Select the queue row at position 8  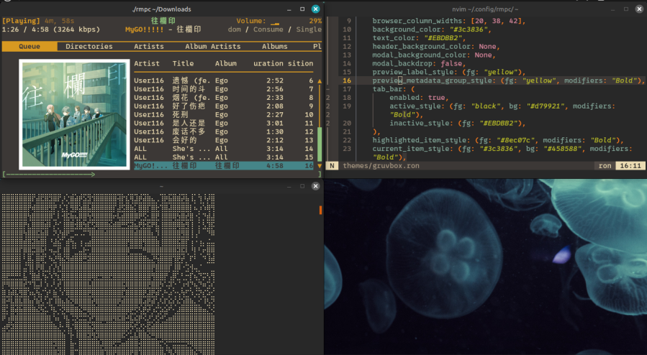(x=224, y=98)
